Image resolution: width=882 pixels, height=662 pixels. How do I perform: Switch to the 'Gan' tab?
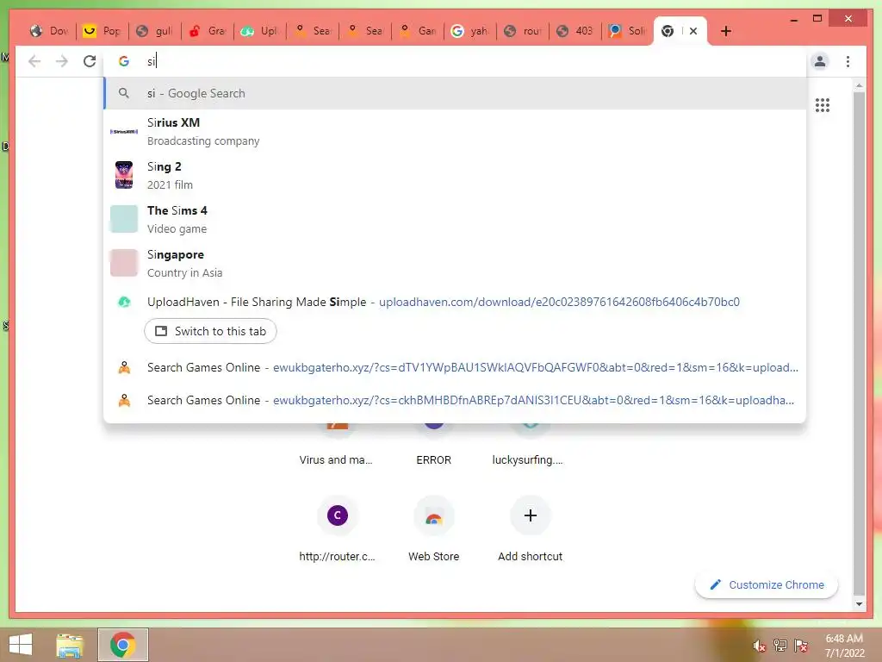click(x=418, y=31)
